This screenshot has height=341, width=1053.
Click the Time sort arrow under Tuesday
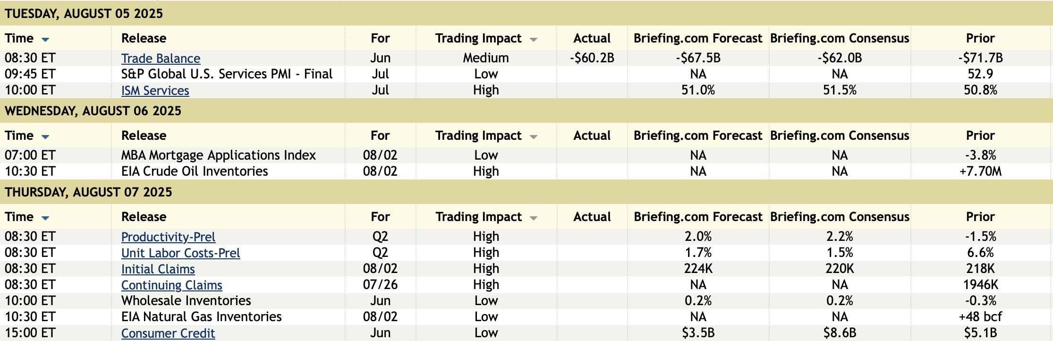45,39
